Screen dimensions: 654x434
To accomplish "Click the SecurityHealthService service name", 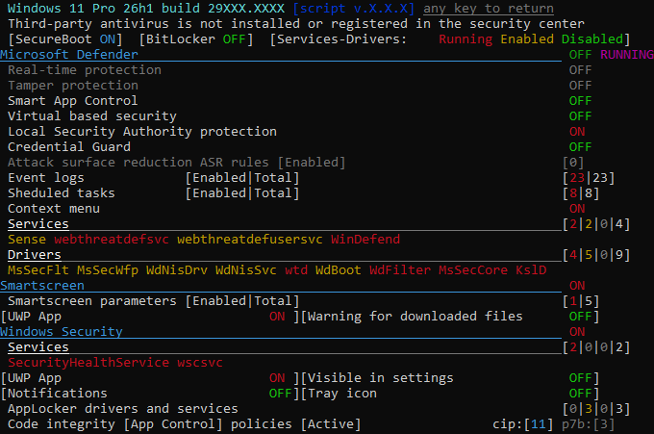I will click(x=88, y=363).
